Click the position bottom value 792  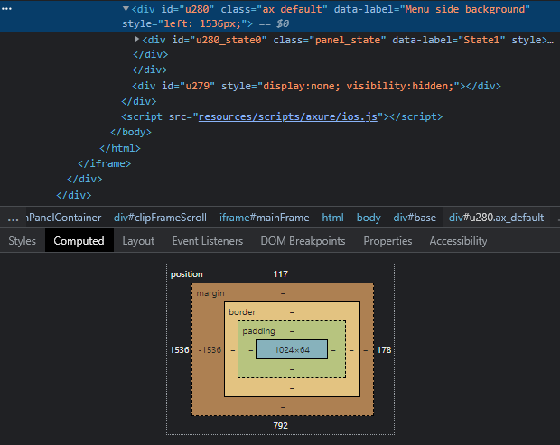281,426
